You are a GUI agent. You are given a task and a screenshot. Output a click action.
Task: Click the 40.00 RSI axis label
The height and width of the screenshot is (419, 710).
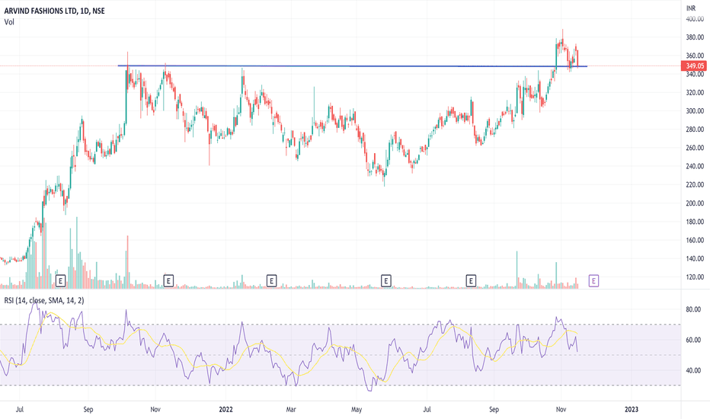pyautogui.click(x=693, y=370)
